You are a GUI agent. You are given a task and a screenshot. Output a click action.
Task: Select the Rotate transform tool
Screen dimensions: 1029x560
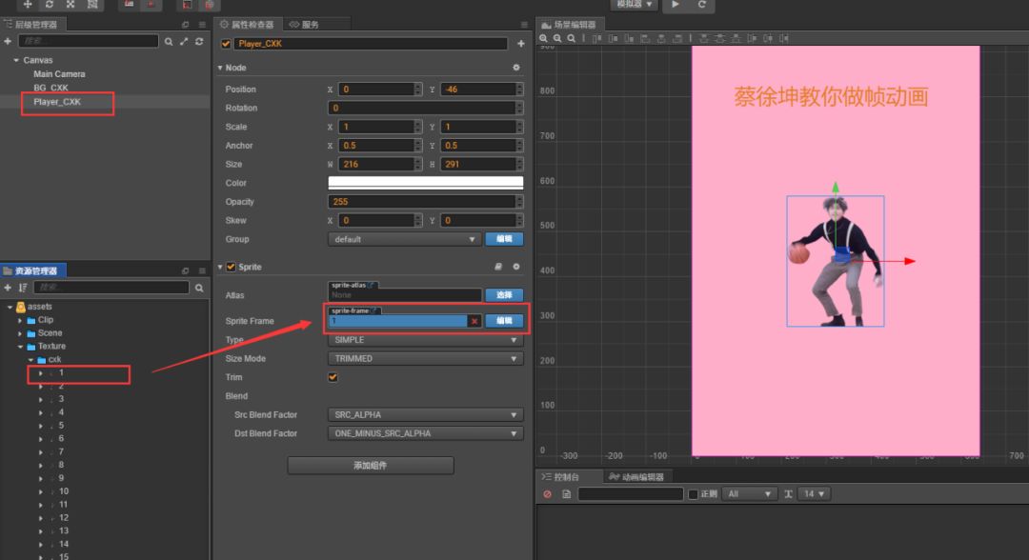coord(50,4)
